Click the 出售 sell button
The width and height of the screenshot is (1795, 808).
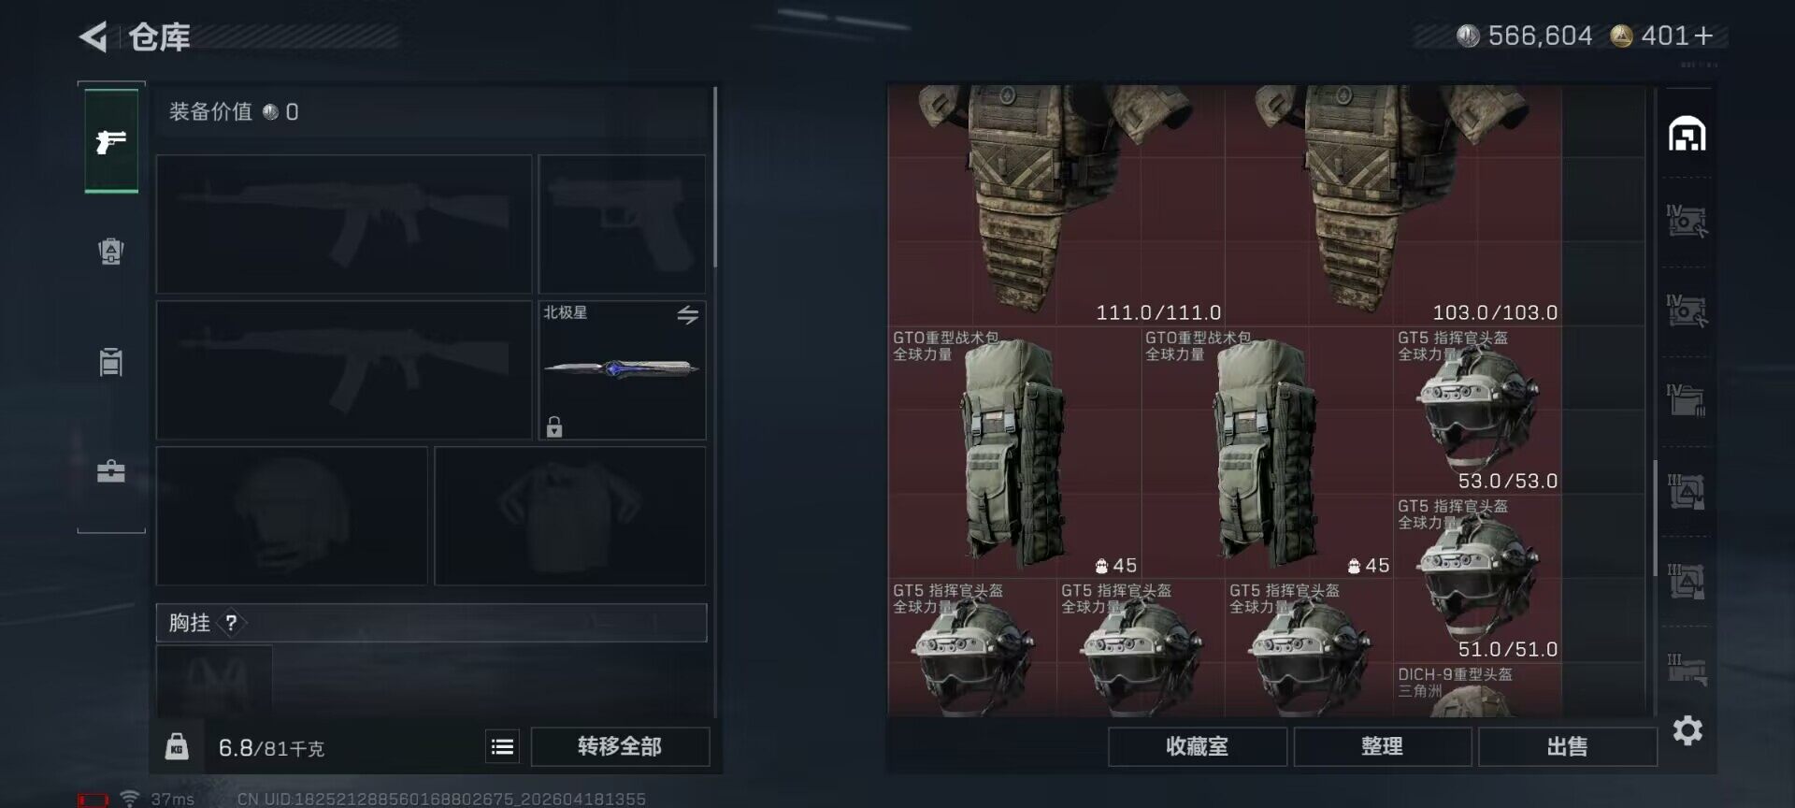1567,746
